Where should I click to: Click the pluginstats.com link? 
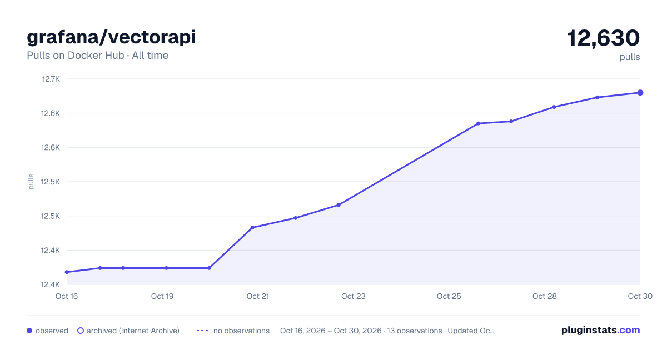click(600, 330)
